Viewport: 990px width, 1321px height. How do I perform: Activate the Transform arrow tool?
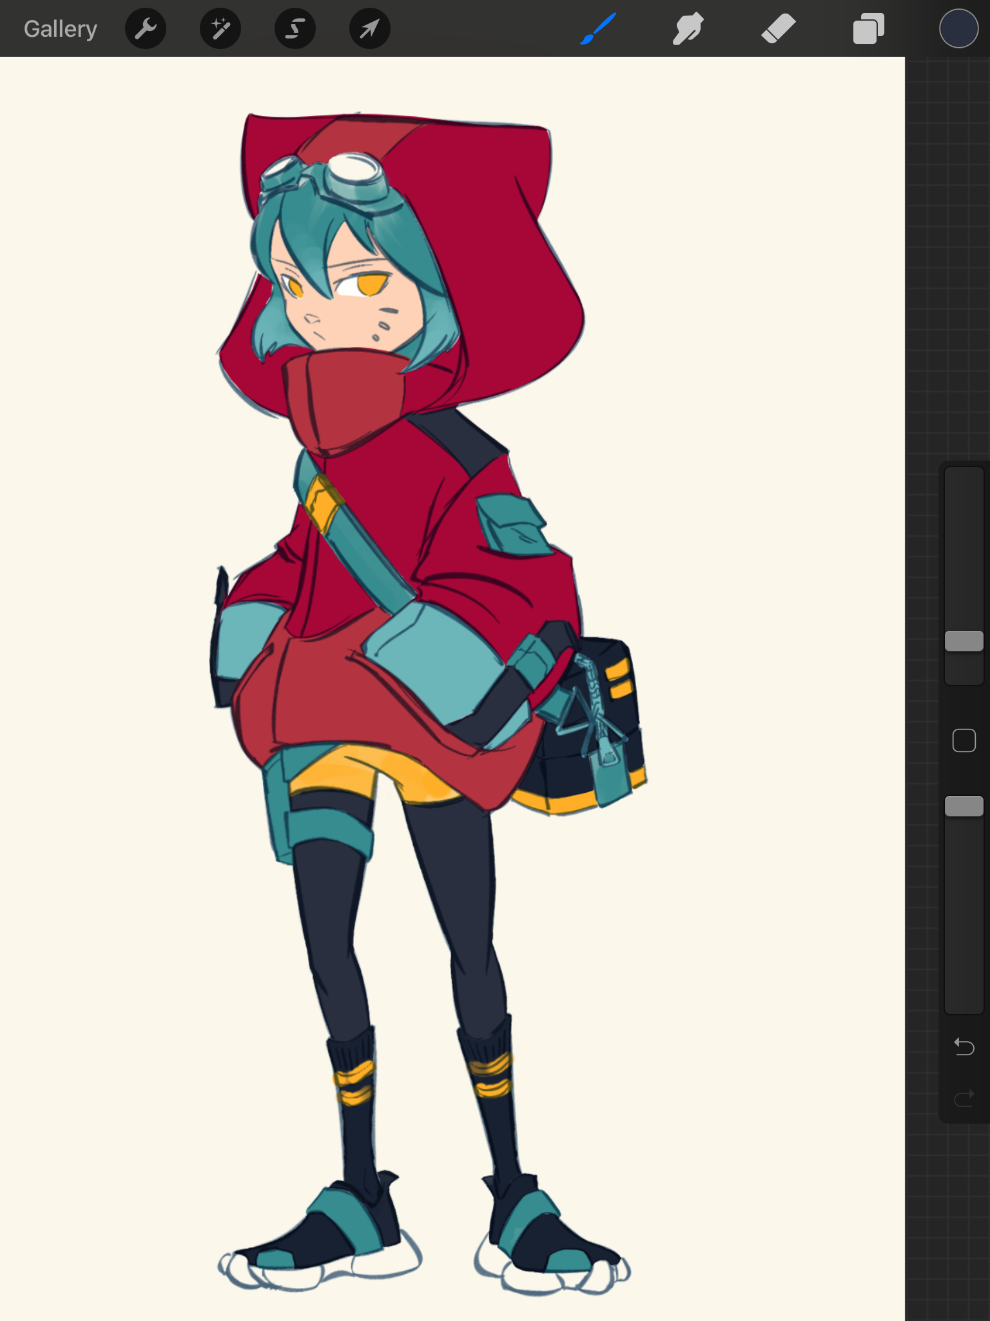(x=370, y=28)
